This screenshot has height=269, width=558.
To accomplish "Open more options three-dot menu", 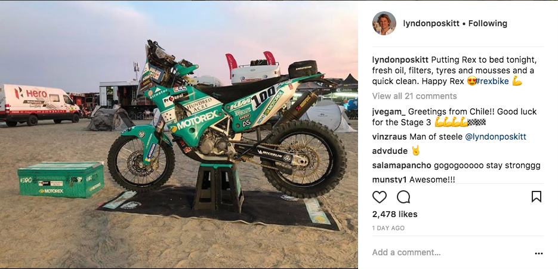I will [x=539, y=253].
